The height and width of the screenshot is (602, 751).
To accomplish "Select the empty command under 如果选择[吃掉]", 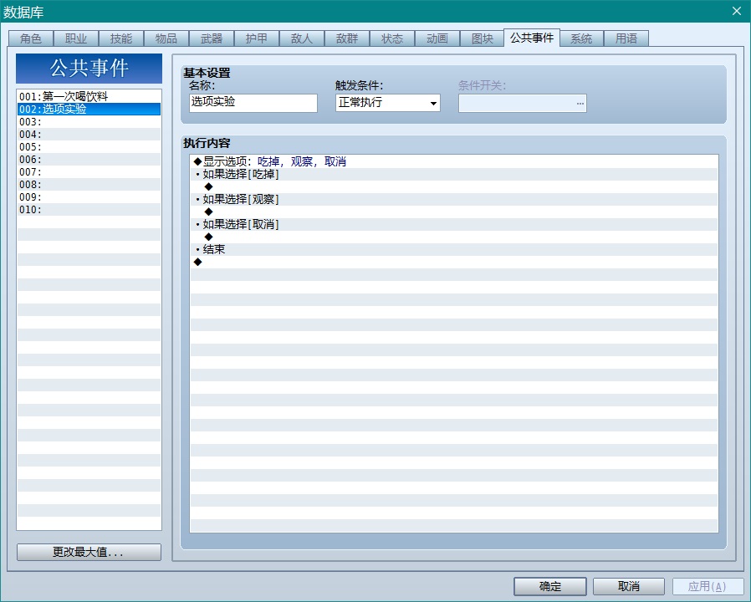I will click(454, 186).
